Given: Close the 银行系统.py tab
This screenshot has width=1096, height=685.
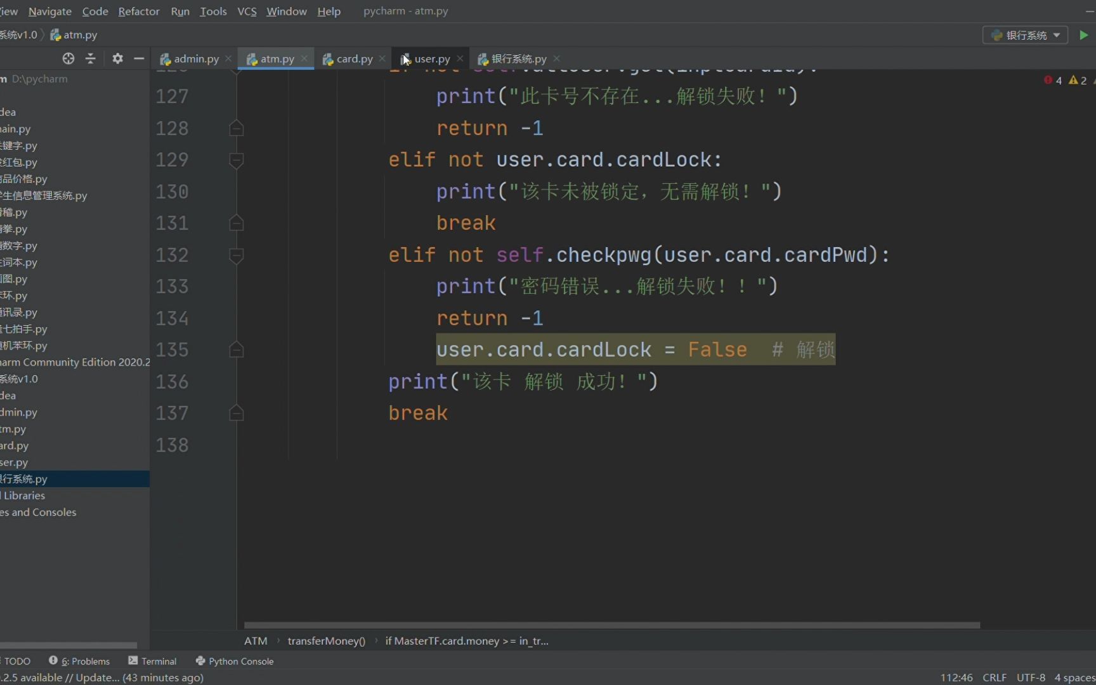Looking at the screenshot, I should pos(556,58).
